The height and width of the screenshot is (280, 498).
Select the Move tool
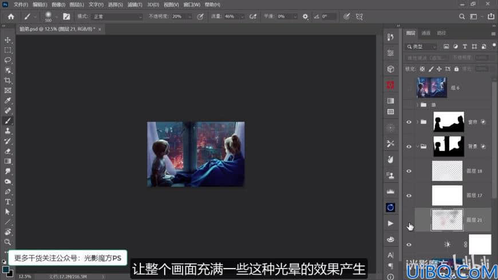(7, 40)
